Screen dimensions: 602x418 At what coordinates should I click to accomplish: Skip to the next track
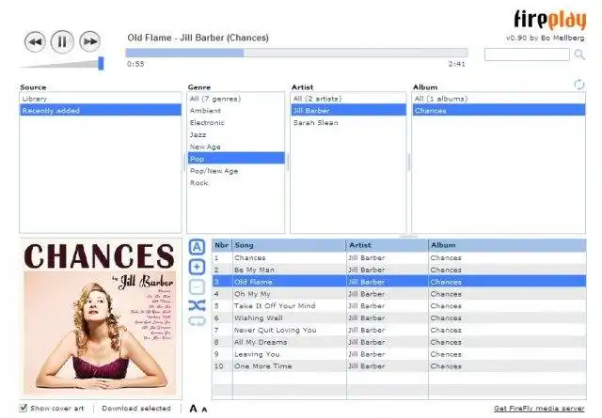[90, 41]
